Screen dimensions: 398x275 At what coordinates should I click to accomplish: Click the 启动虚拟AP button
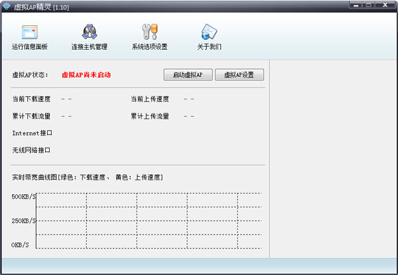coord(188,75)
